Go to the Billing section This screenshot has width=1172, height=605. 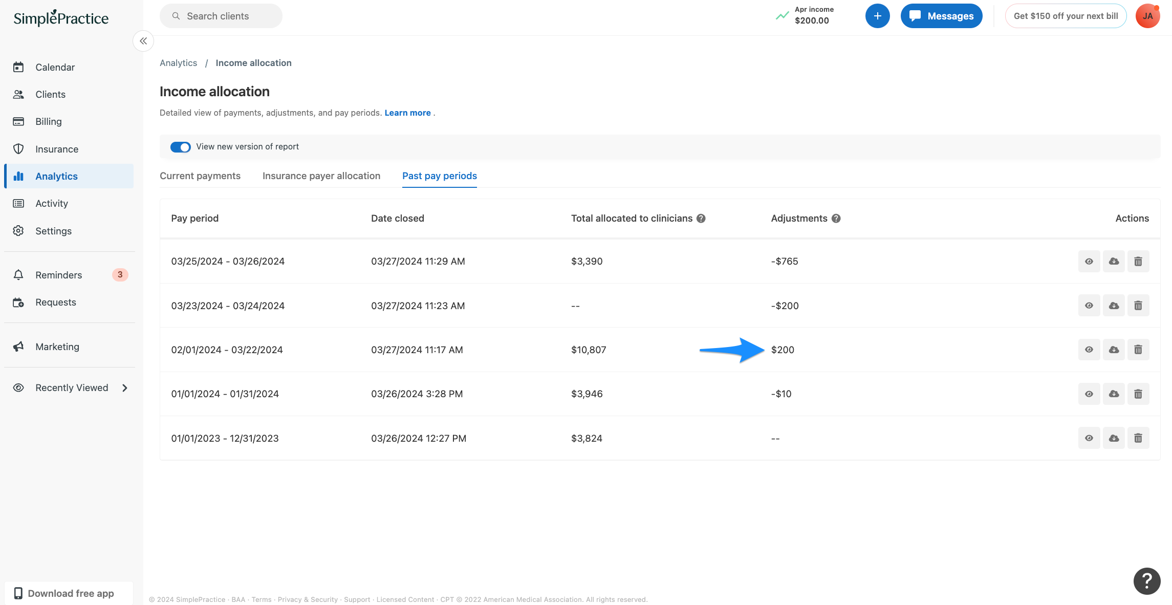pos(69,121)
